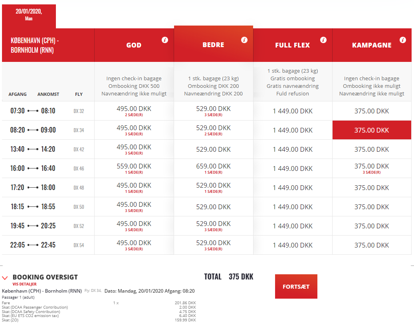Show details via VIS DETALJER link
The height and width of the screenshot is (323, 414).
tap(25, 284)
